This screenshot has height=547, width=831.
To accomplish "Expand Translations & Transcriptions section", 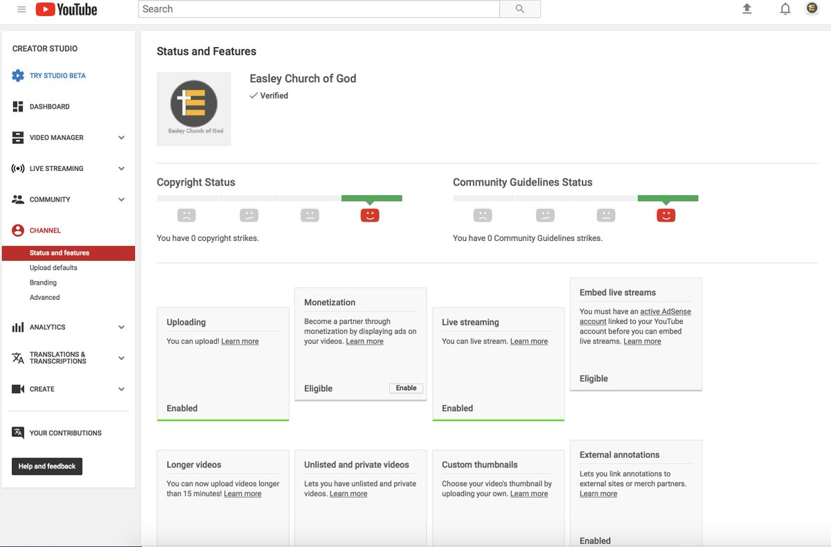I will [121, 358].
